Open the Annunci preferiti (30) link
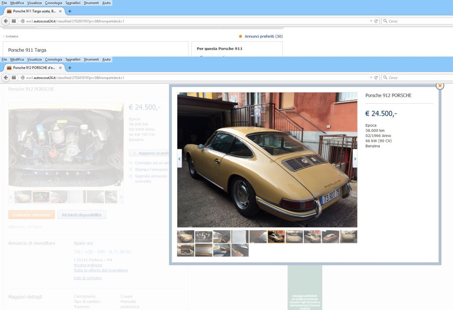This screenshot has width=453, height=310. pos(264,36)
